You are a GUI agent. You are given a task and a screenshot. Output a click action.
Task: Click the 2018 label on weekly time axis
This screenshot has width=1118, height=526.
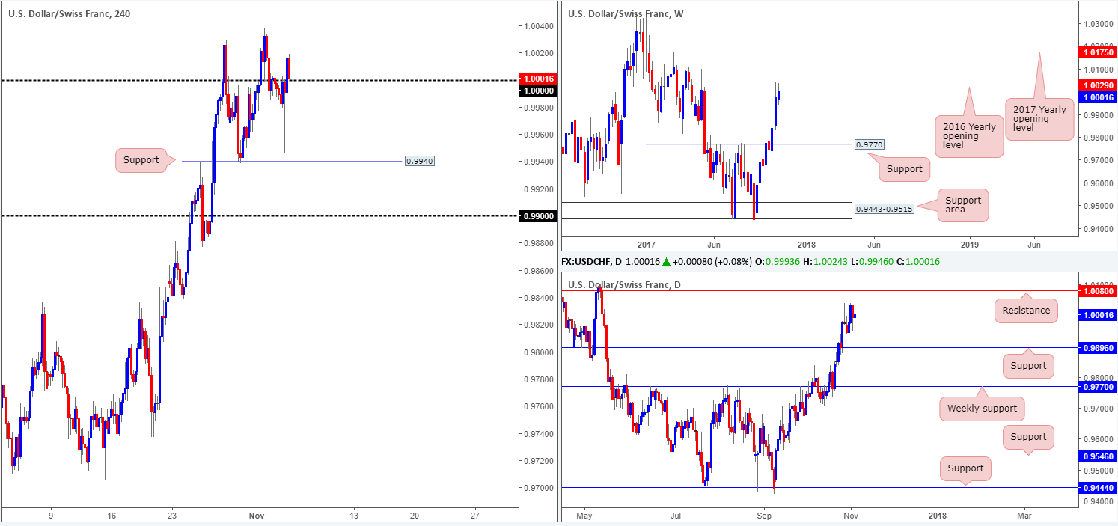pos(807,244)
